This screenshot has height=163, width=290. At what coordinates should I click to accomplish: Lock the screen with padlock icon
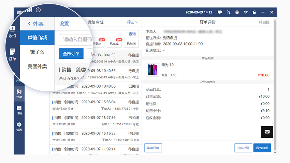pos(254,12)
